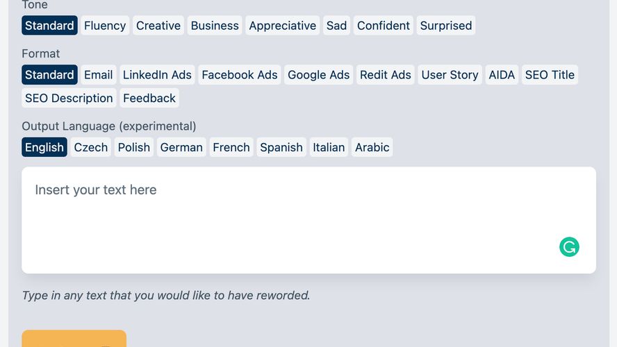This screenshot has width=617, height=347.
Task: Select Google Ads format
Action: [319, 75]
